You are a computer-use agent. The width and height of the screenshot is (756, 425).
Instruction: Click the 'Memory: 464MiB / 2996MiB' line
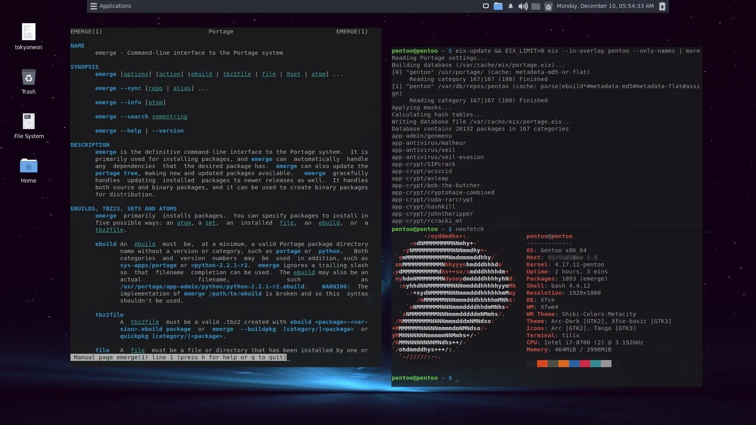tap(569, 350)
